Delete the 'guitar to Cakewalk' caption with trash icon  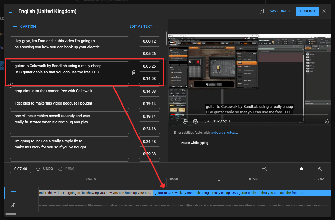coord(134,73)
